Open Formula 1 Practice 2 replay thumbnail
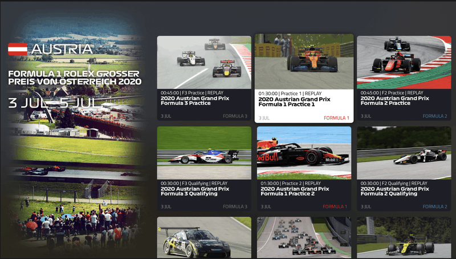This screenshot has width=456, height=259. 304,153
